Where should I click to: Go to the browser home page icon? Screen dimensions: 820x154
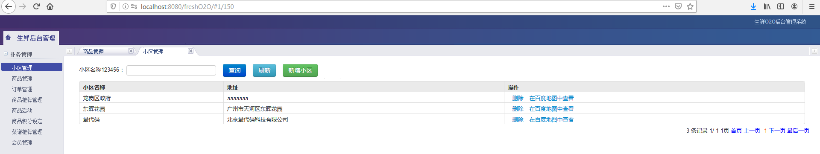(50, 6)
